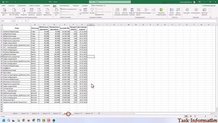Click the zoom slider in status bar
Screen dimensions: 218x123
205,116
